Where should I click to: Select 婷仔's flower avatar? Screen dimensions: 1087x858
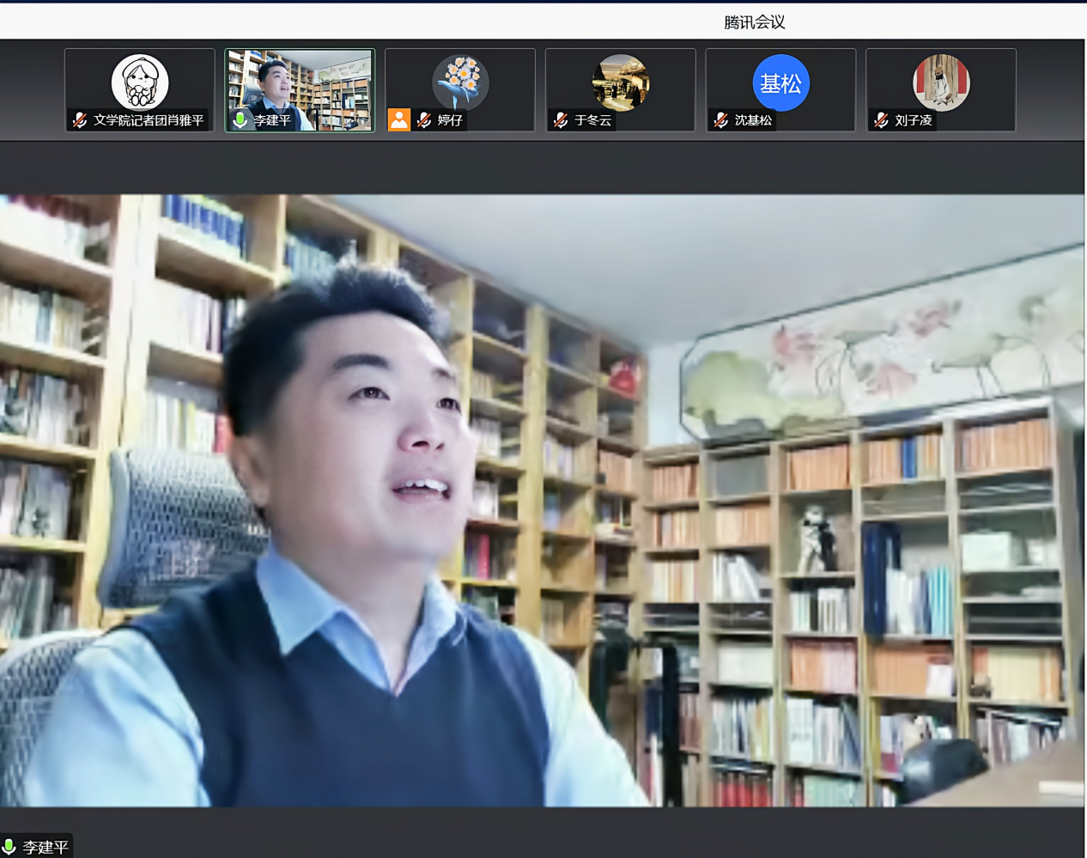(x=460, y=82)
